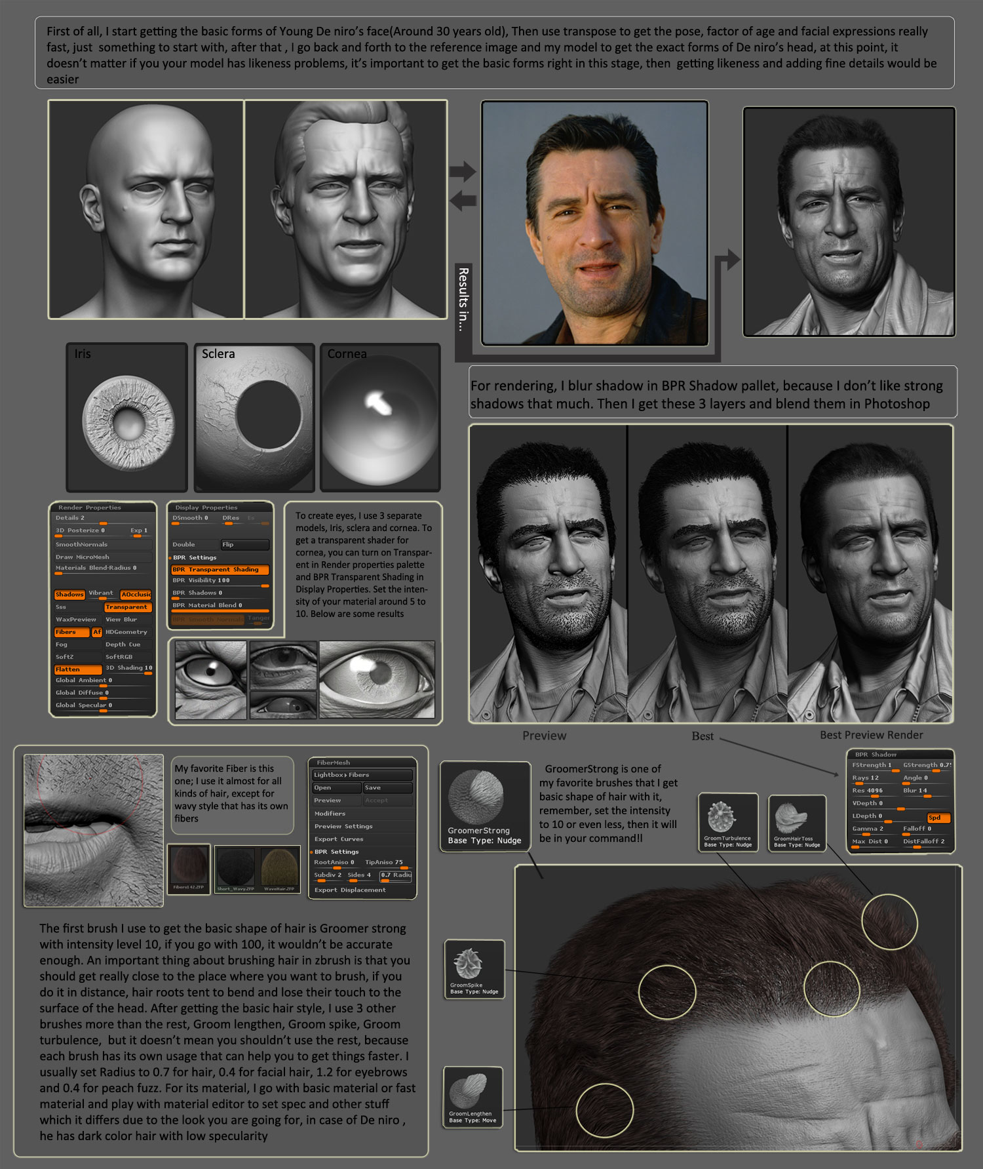
Task: Disable the Transparent render option
Action: [x=126, y=607]
